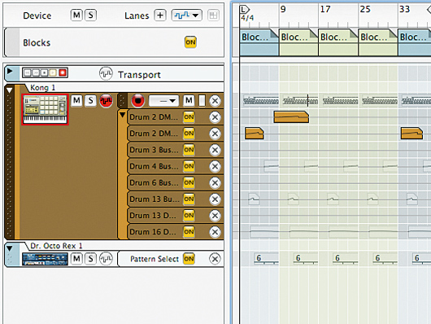
Task: Toggle the Blocks ON button
Action: point(190,42)
